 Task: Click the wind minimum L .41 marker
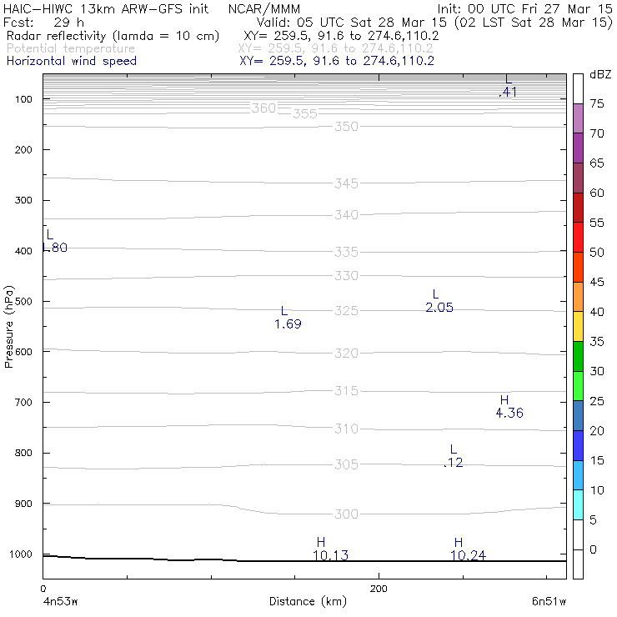click(x=508, y=86)
